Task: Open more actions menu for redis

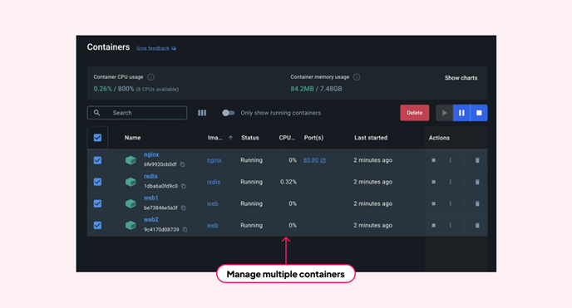Action: [450, 182]
